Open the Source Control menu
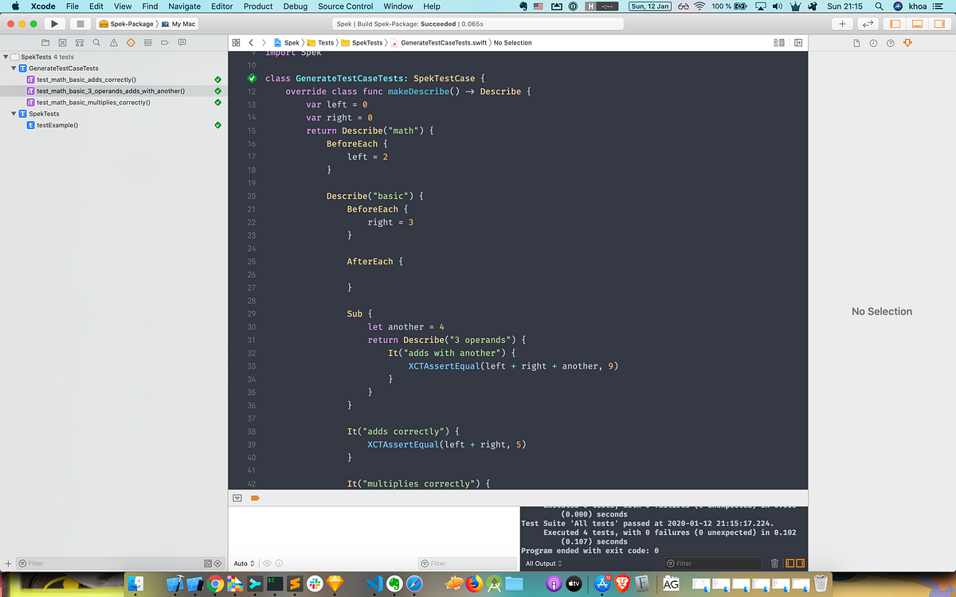Viewport: 956px width, 597px height. point(345,6)
